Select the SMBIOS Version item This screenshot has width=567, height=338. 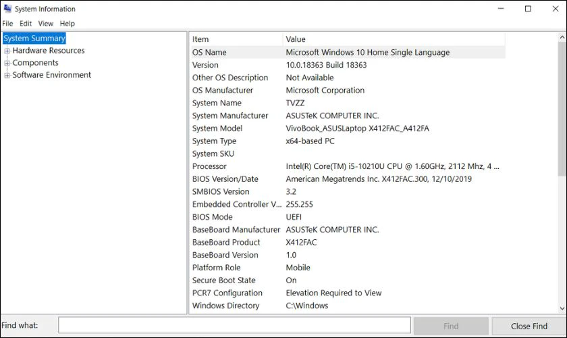[221, 191]
